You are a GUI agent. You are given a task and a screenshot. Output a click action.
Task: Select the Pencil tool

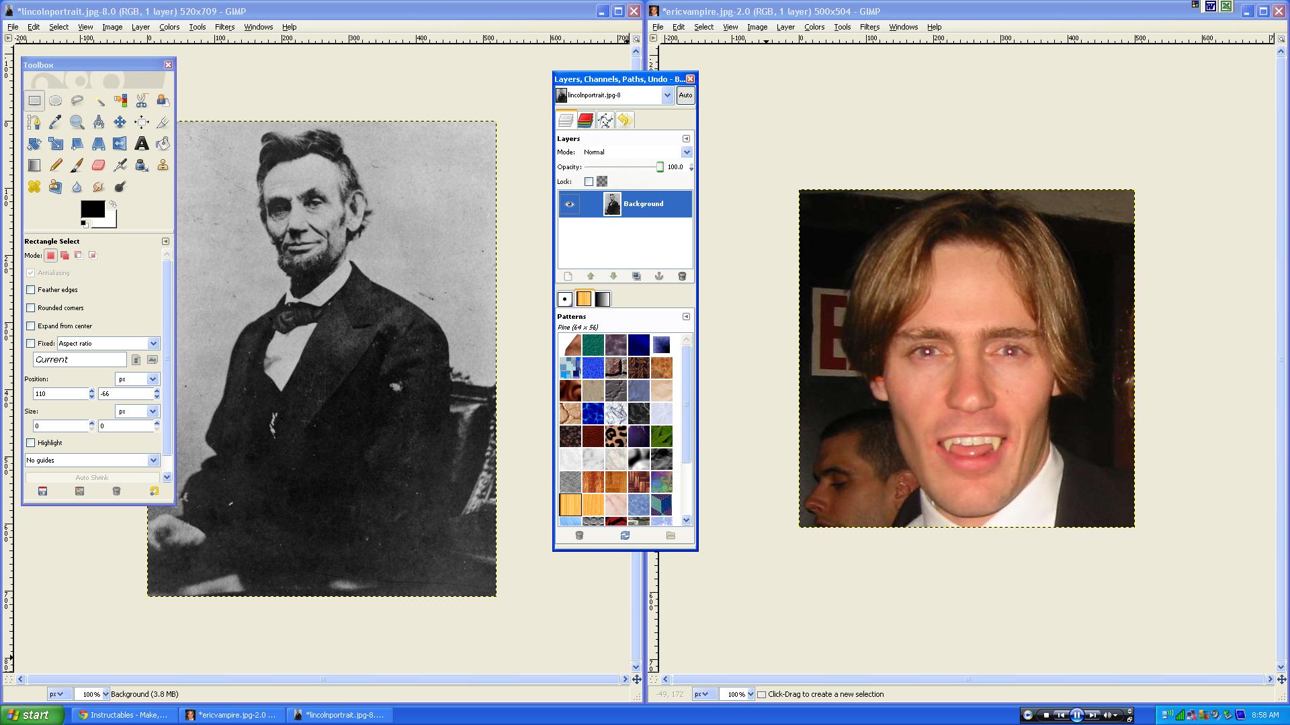(56, 165)
